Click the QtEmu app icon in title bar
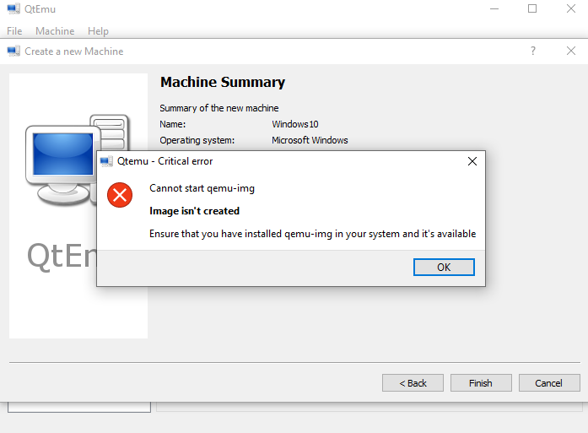 pyautogui.click(x=13, y=9)
